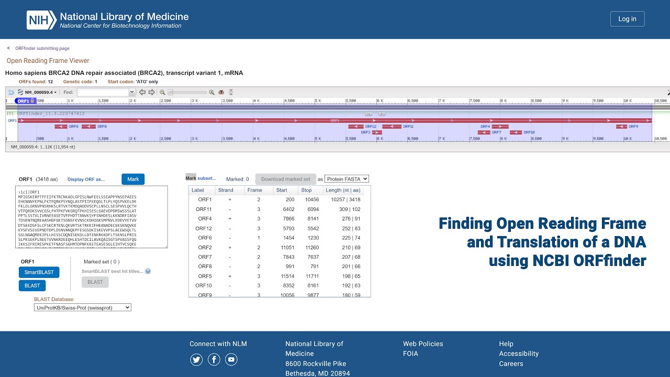This screenshot has width=670, height=377.
Task: Open the Accessibility footer link
Action: [x=519, y=353]
